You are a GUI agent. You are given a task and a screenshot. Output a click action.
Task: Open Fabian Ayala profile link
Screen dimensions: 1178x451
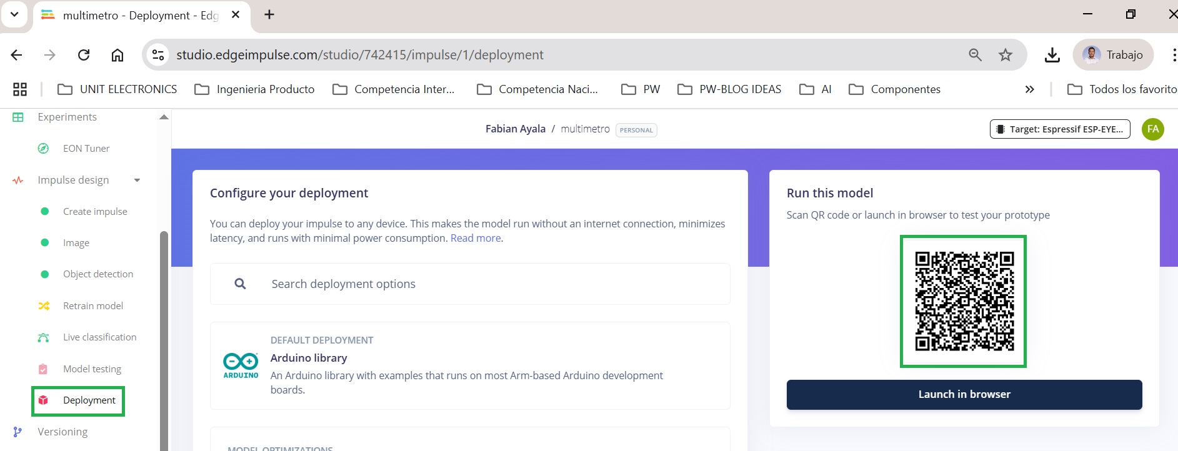click(515, 129)
